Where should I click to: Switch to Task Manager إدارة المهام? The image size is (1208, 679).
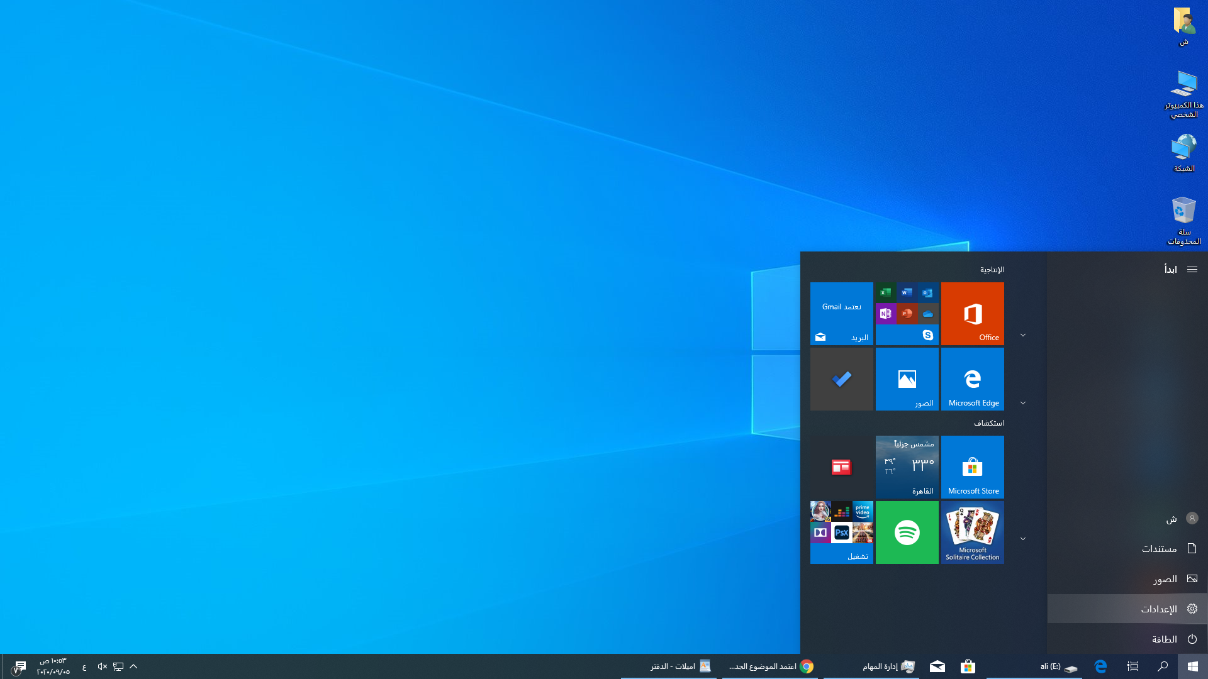coord(871,666)
